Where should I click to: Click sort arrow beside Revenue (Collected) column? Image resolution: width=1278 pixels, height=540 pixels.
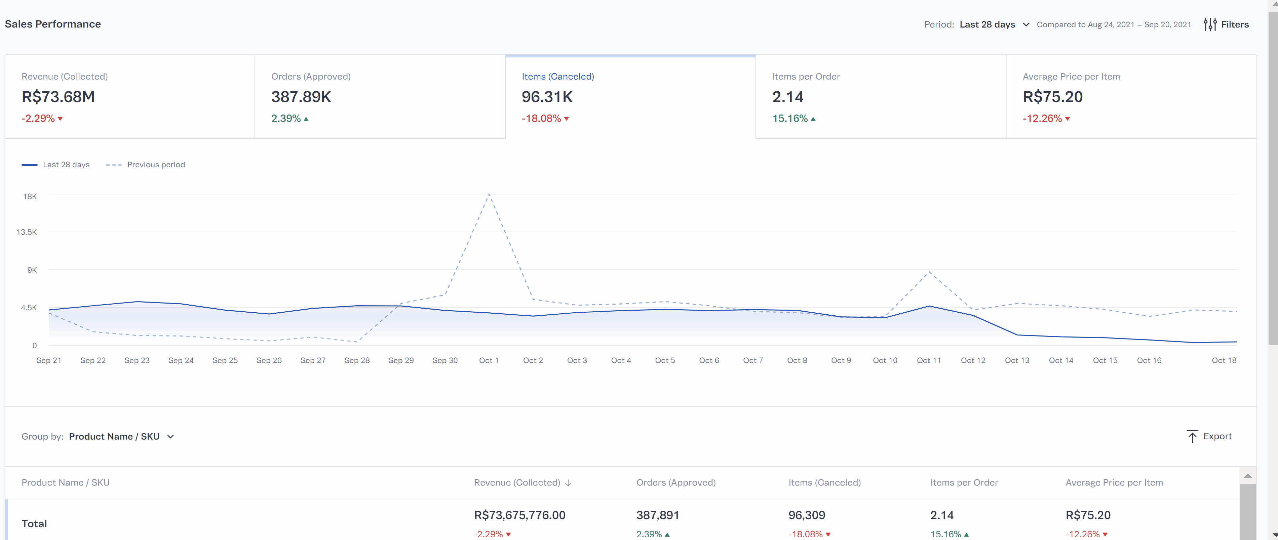click(x=568, y=483)
